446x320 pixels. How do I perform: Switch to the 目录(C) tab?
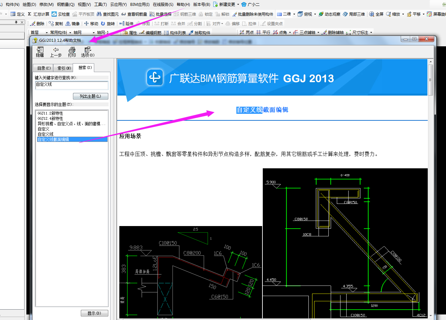44,68
